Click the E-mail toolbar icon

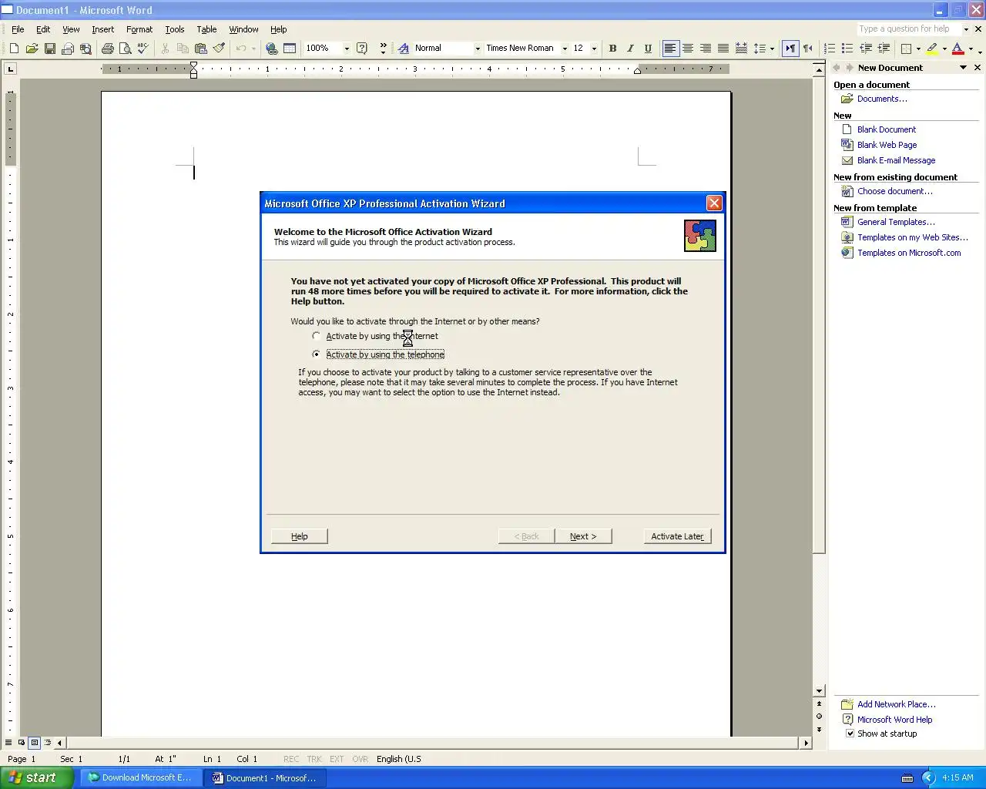coord(68,48)
